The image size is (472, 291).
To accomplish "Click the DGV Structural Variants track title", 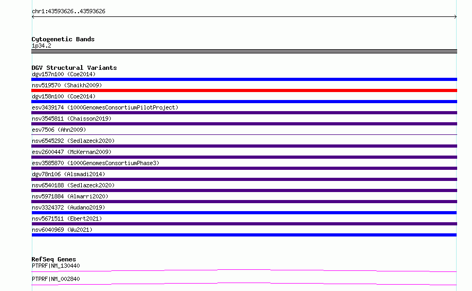I will [74, 68].
